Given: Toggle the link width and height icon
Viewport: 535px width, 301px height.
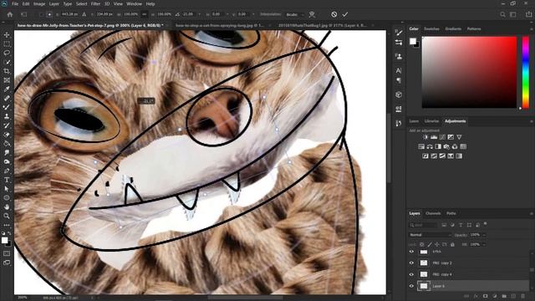Looking at the screenshot, I should coord(144,14).
